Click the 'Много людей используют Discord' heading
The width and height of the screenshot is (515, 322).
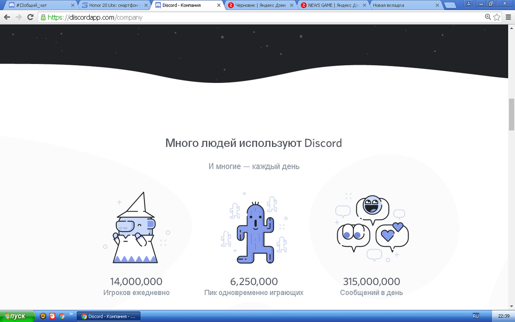pyautogui.click(x=254, y=143)
